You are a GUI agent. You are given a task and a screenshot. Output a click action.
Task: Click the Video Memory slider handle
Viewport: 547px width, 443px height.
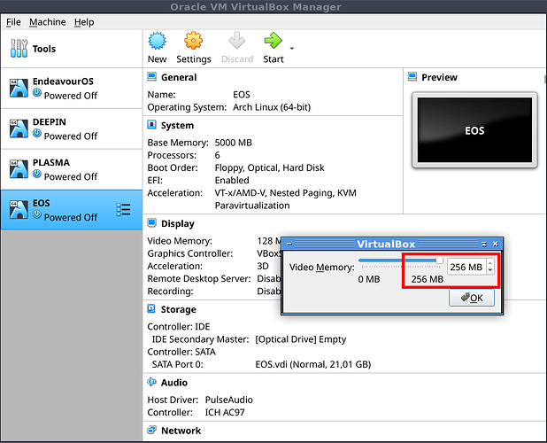pyautogui.click(x=439, y=261)
